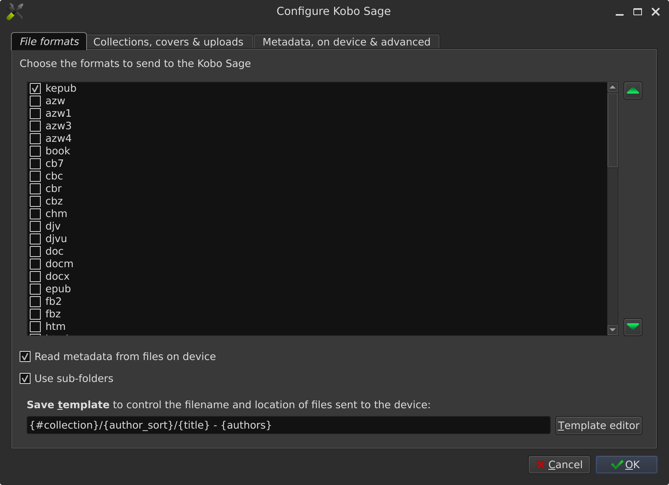Select the epub row label in list
The image size is (669, 485).
pyautogui.click(x=58, y=289)
